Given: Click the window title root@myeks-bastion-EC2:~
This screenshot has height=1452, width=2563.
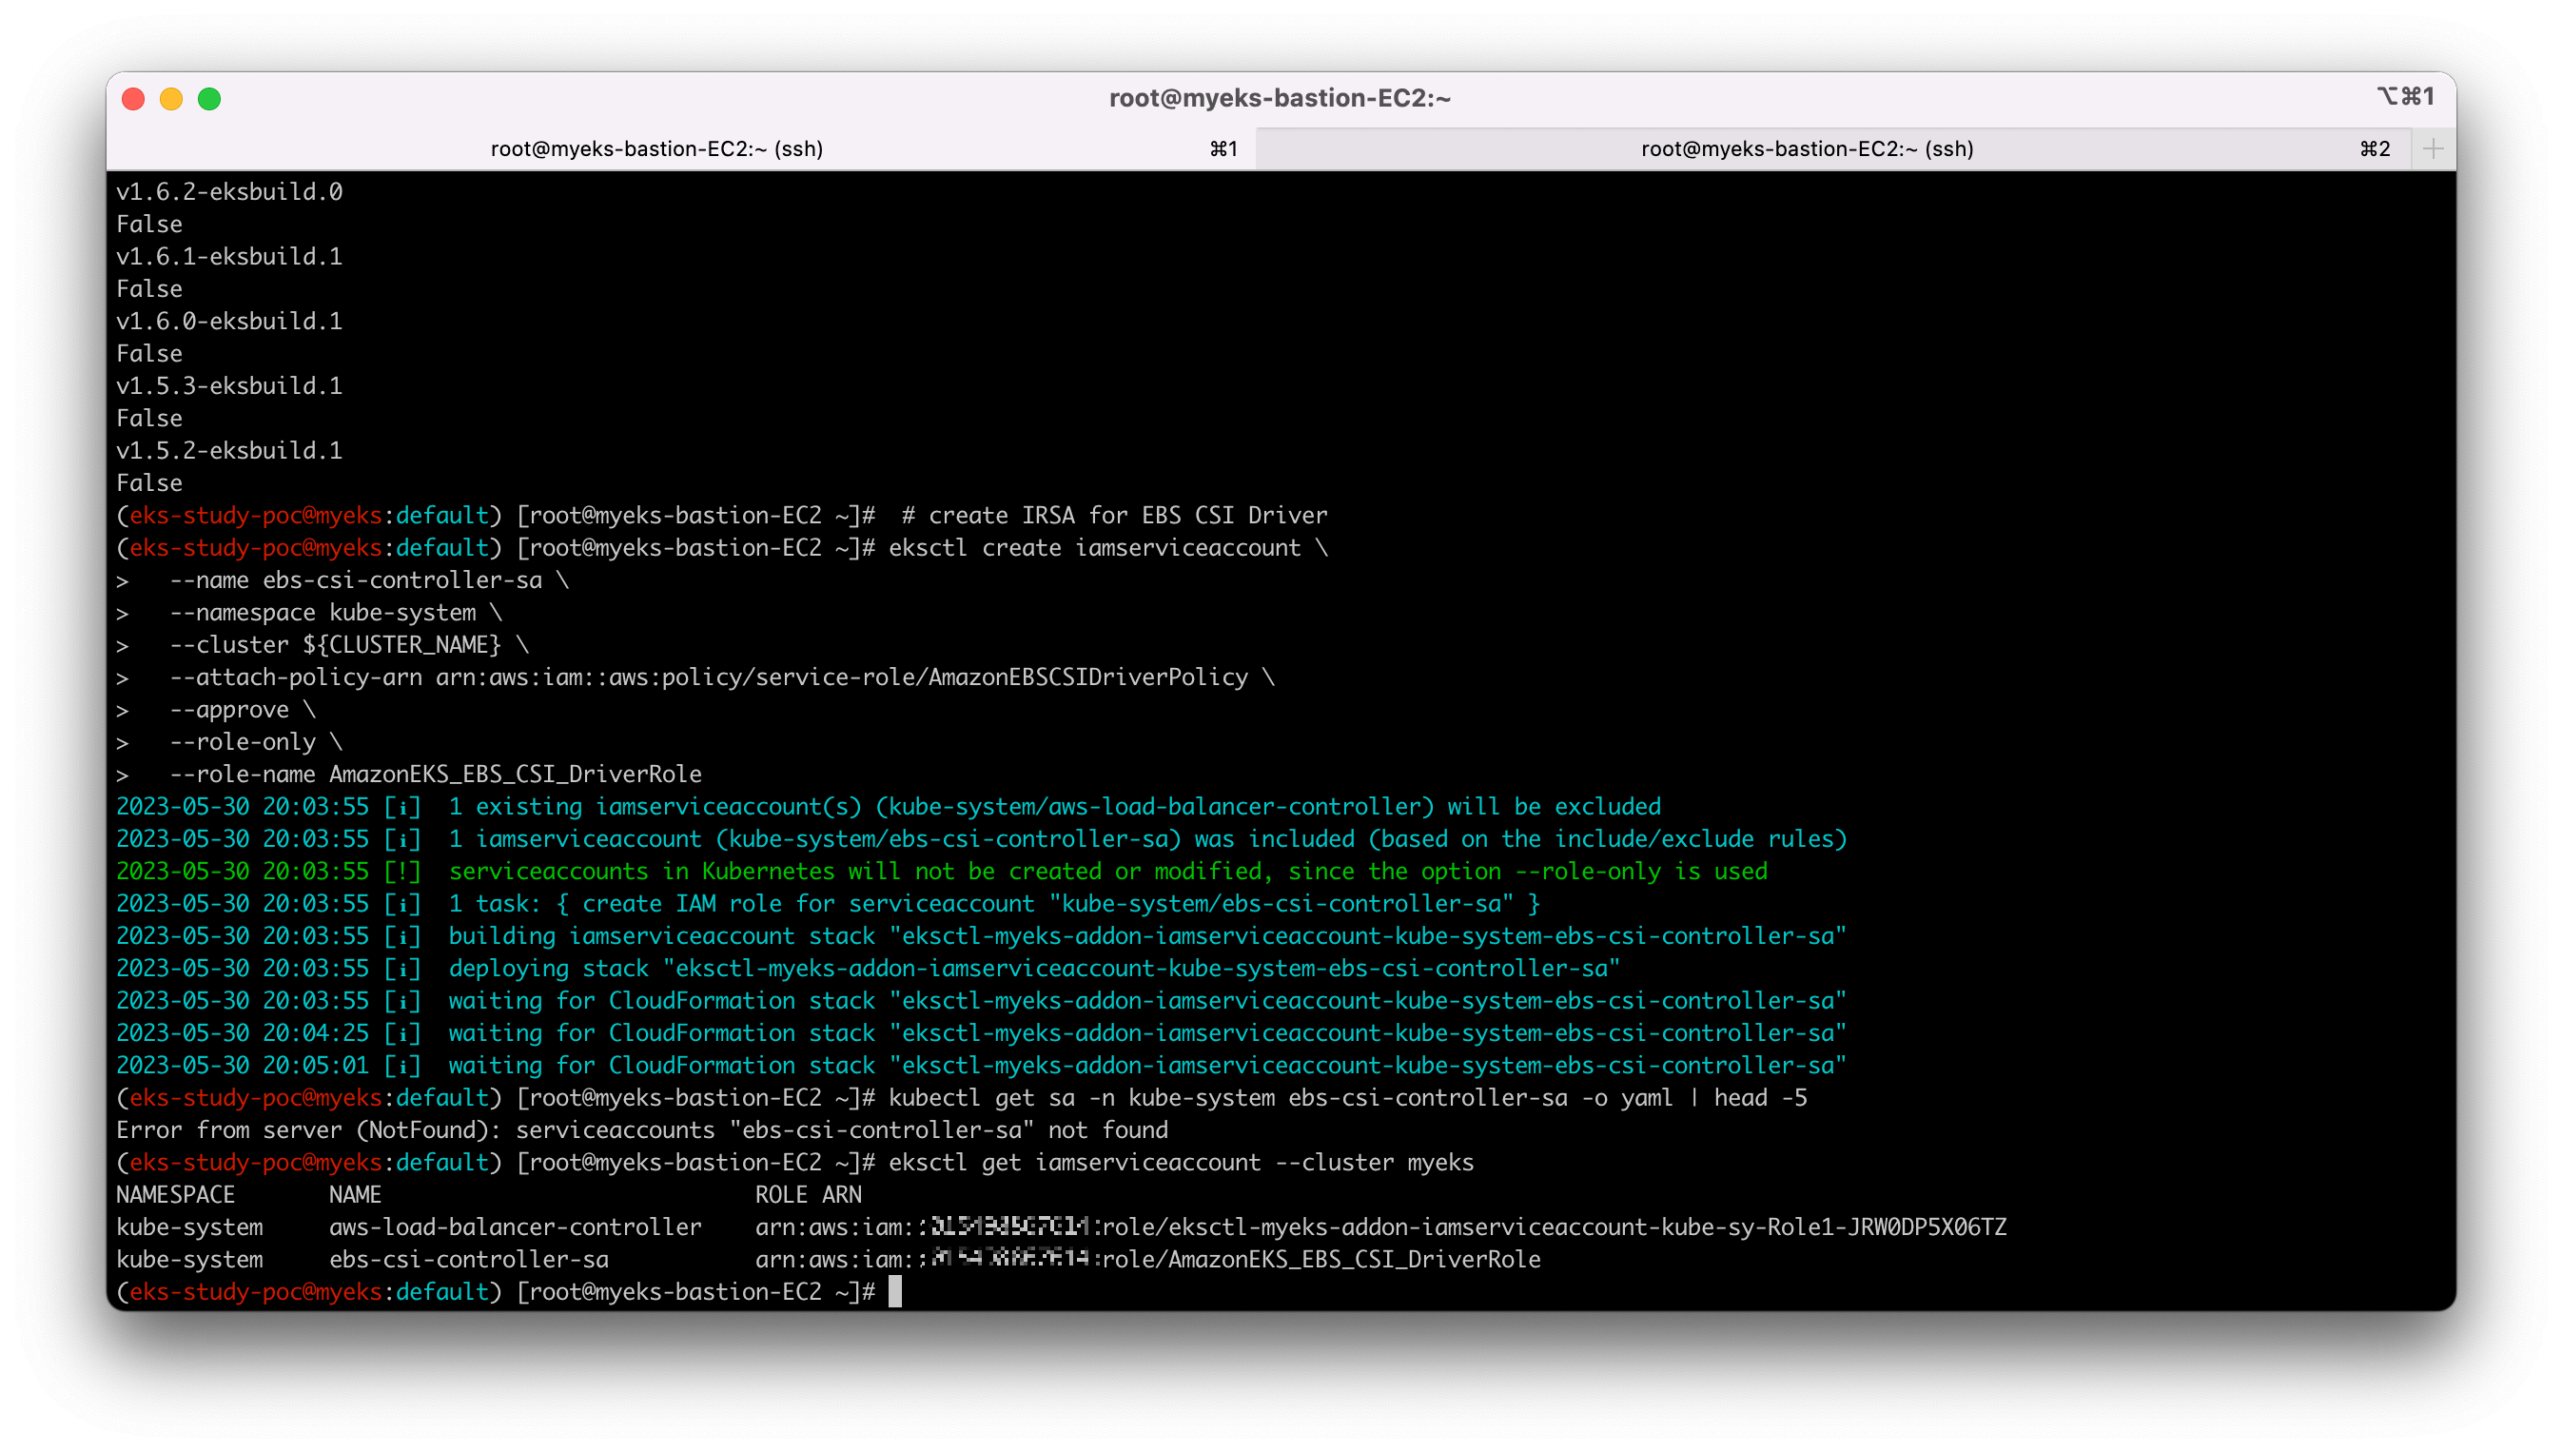Looking at the screenshot, I should [1280, 98].
